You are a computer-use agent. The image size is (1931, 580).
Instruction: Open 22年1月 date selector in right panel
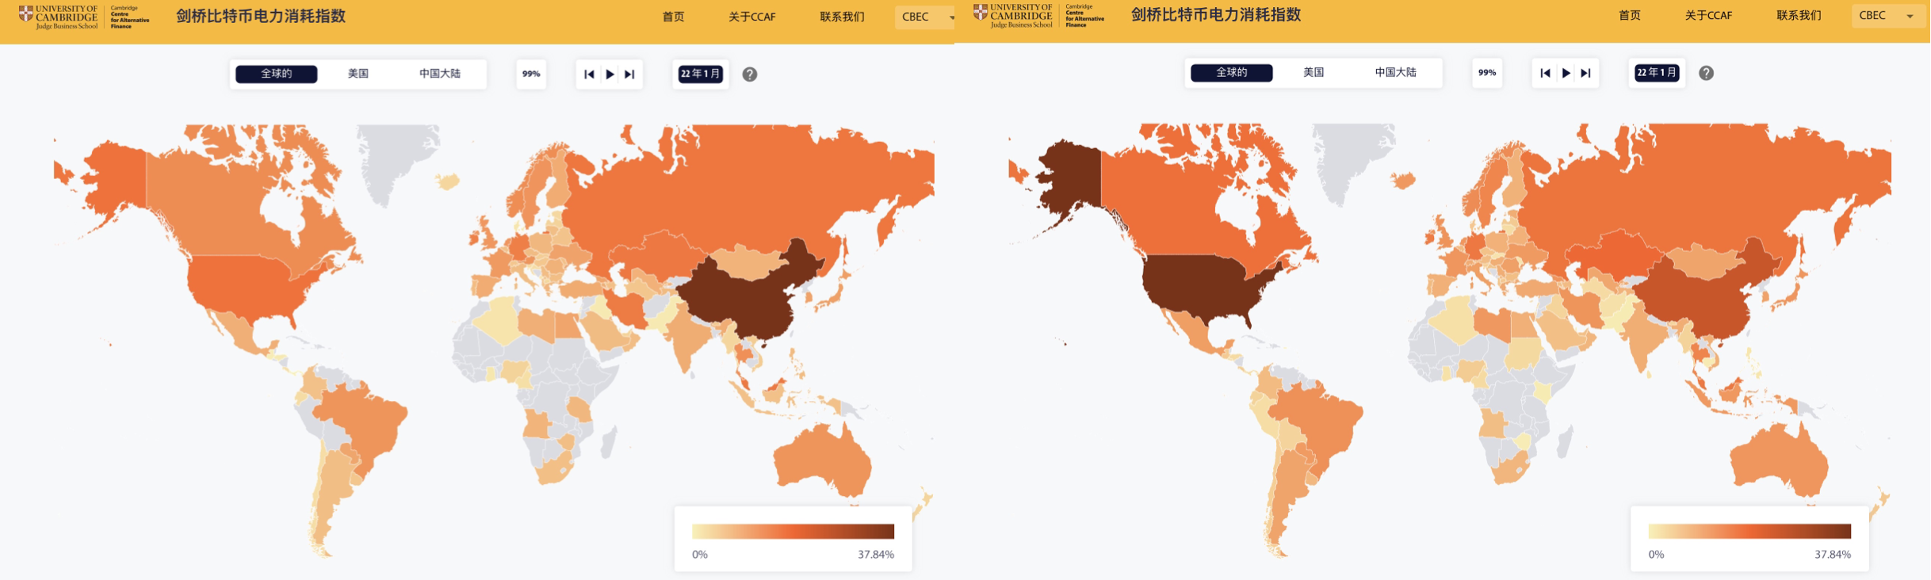click(1657, 73)
